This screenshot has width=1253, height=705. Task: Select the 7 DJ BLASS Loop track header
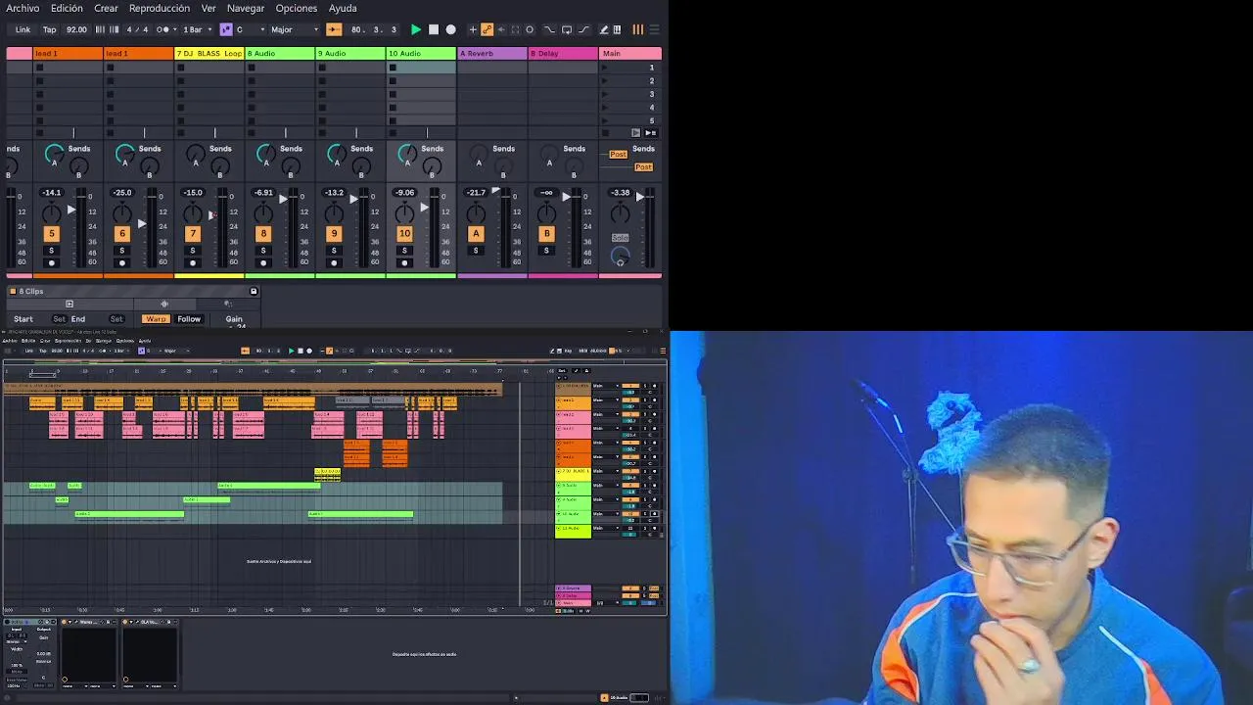pyautogui.click(x=209, y=53)
